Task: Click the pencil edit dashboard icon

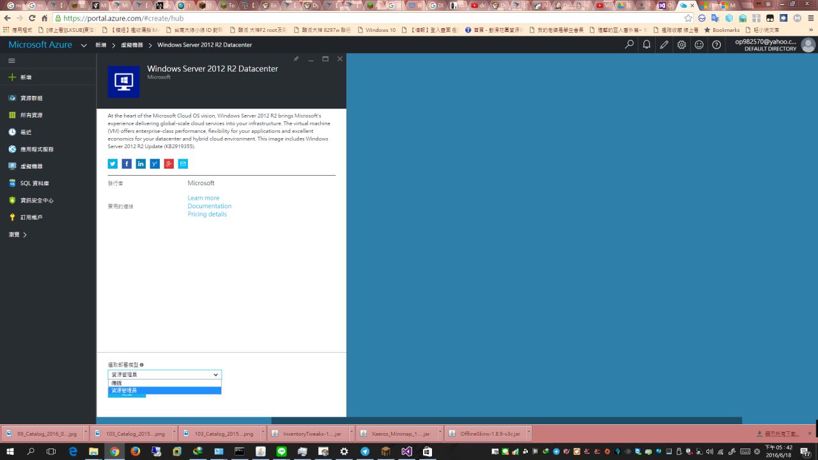Action: [664, 45]
